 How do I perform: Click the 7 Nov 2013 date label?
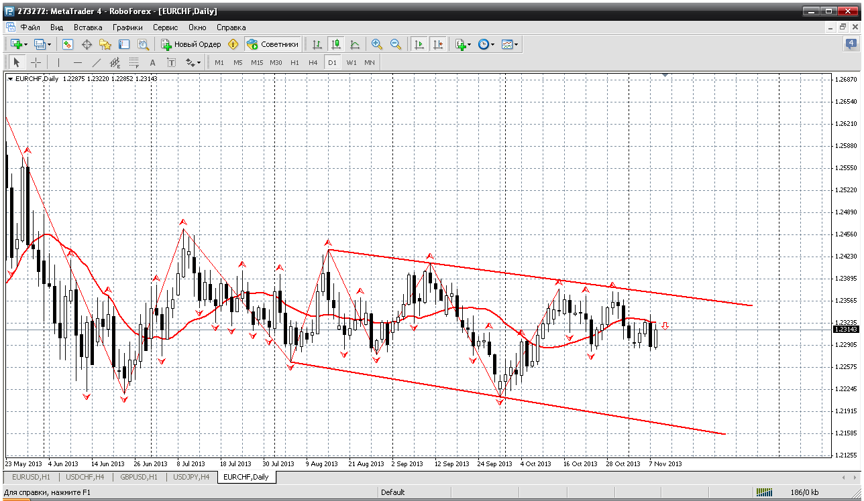(x=665, y=463)
